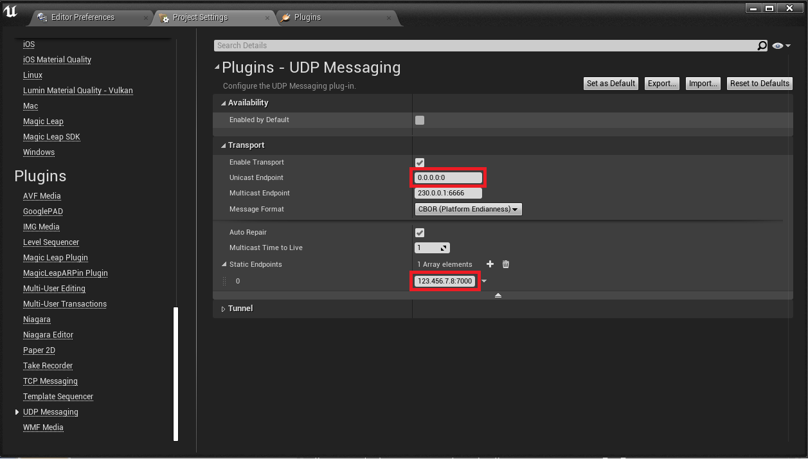The image size is (808, 459).
Task: Click the Unreal Engine logo icon
Action: 10,11
